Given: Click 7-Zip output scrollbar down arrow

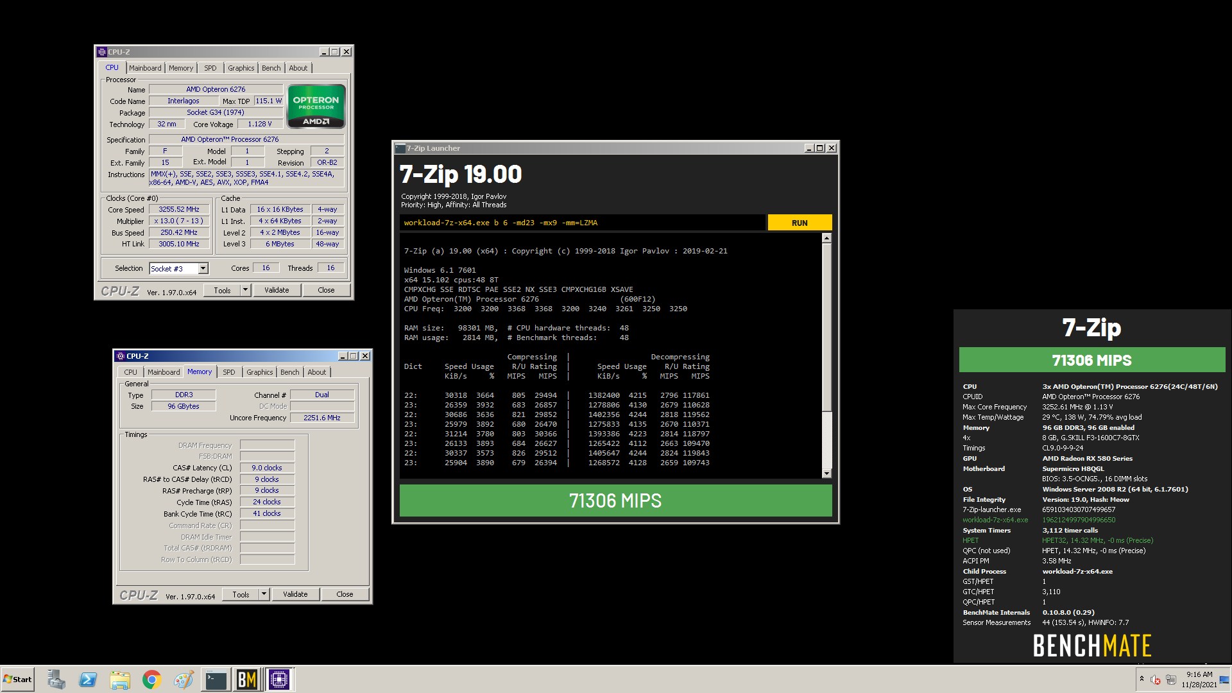Looking at the screenshot, I should [x=826, y=474].
